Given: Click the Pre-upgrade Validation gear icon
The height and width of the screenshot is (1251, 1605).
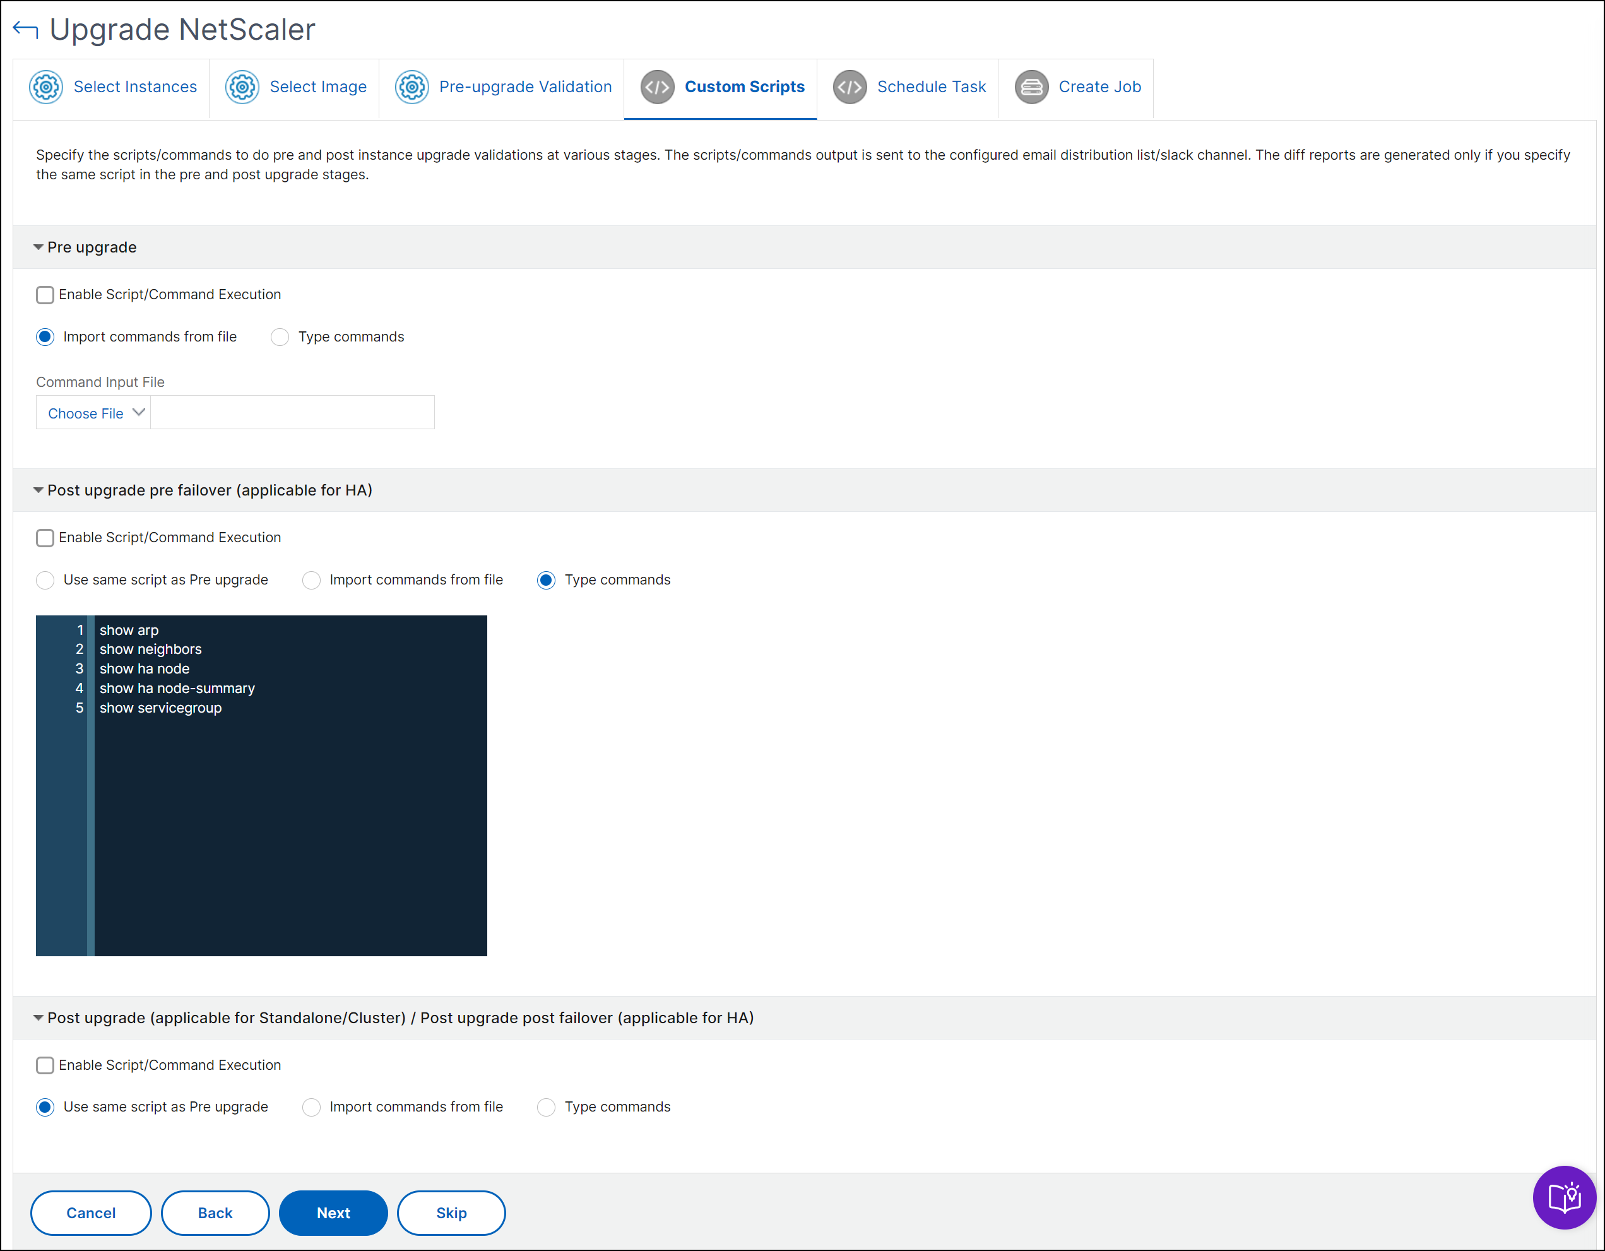Looking at the screenshot, I should click(412, 88).
